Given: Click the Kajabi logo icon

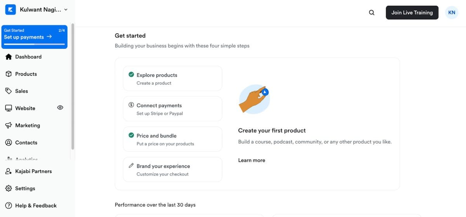Looking at the screenshot, I should pyautogui.click(x=10, y=10).
